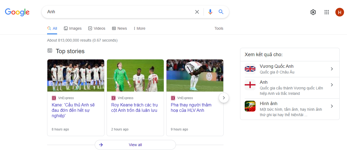Open the team lineup photo of Kane story

click(x=76, y=75)
